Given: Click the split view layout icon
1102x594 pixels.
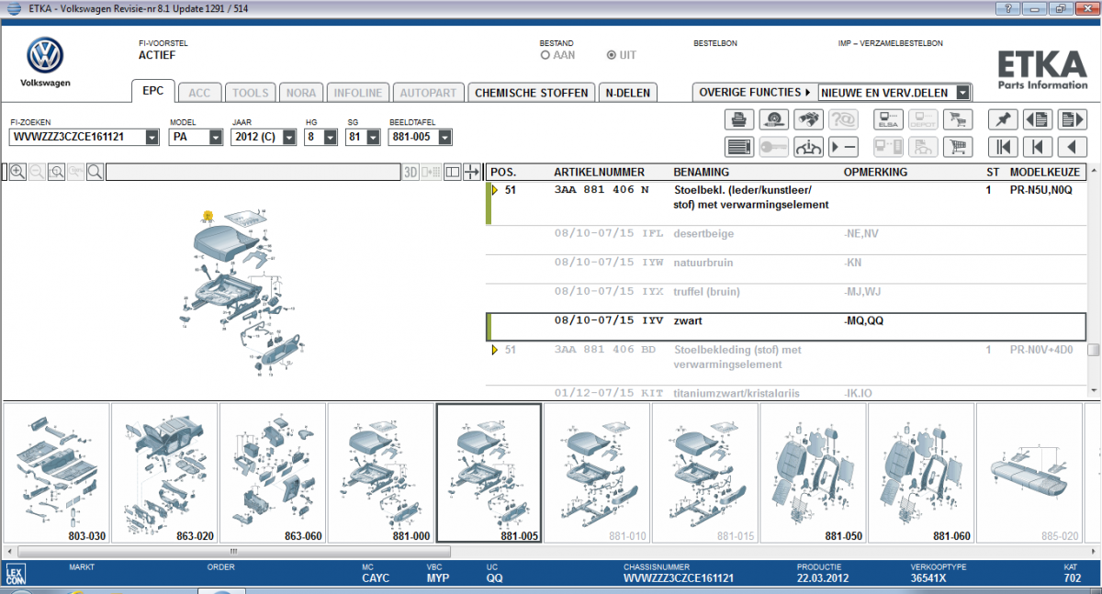Looking at the screenshot, I should pyautogui.click(x=452, y=172).
